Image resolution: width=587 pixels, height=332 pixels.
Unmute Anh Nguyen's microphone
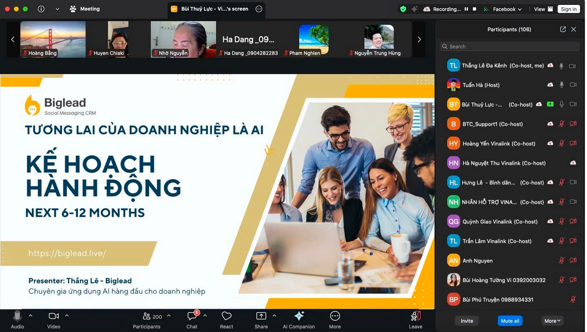pyautogui.click(x=562, y=260)
